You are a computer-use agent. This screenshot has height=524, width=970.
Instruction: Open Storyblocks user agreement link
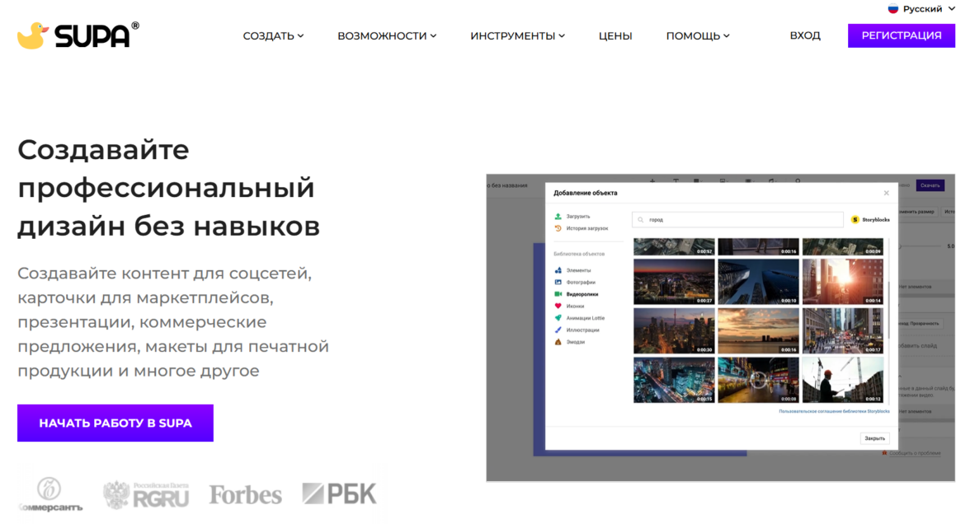click(x=834, y=411)
